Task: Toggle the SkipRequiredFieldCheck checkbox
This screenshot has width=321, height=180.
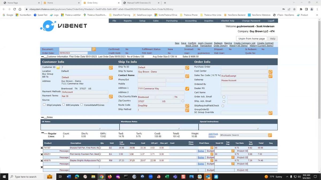Action: pos(223,105)
